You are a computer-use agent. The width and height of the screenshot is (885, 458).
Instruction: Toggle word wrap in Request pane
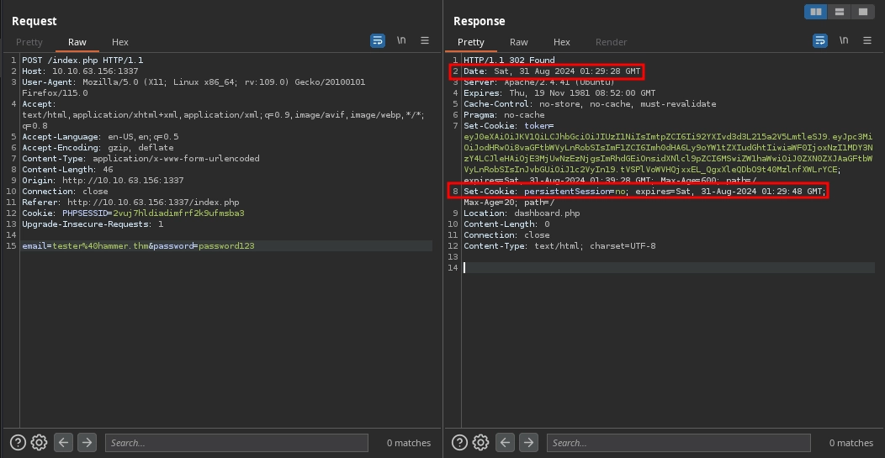click(378, 40)
